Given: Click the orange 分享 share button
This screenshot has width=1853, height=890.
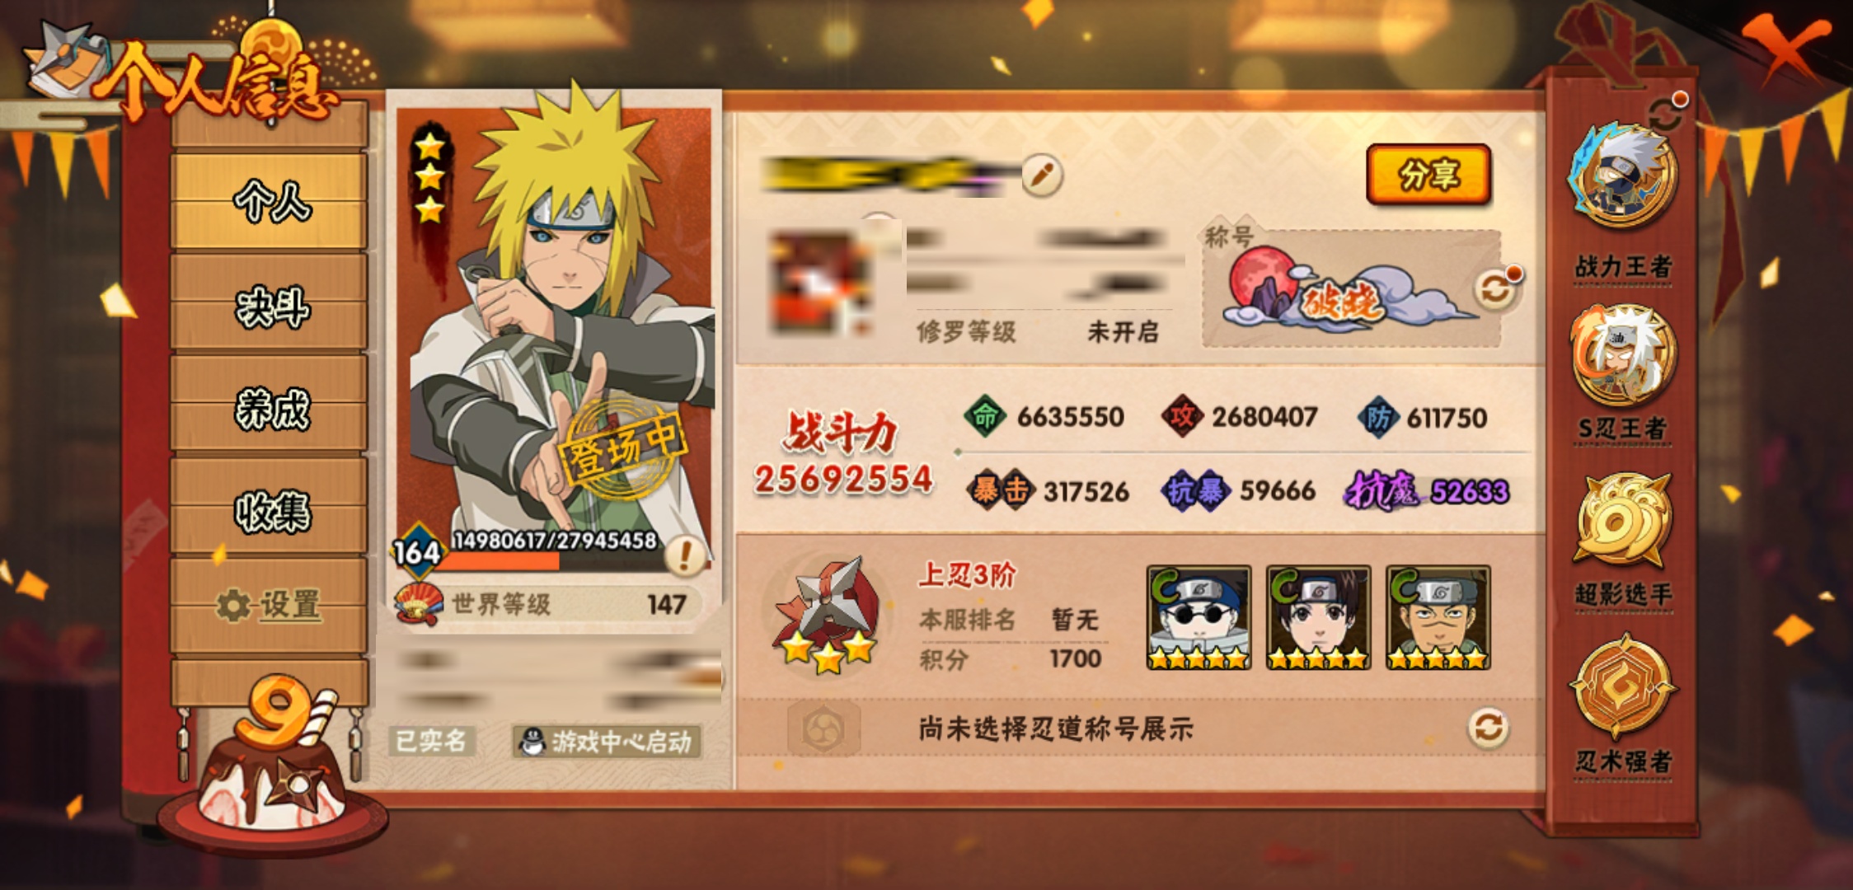Looking at the screenshot, I should point(1428,174).
